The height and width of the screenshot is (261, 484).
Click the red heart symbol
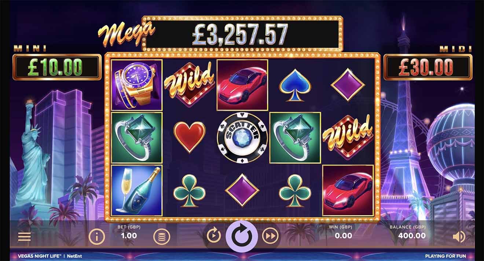point(189,137)
